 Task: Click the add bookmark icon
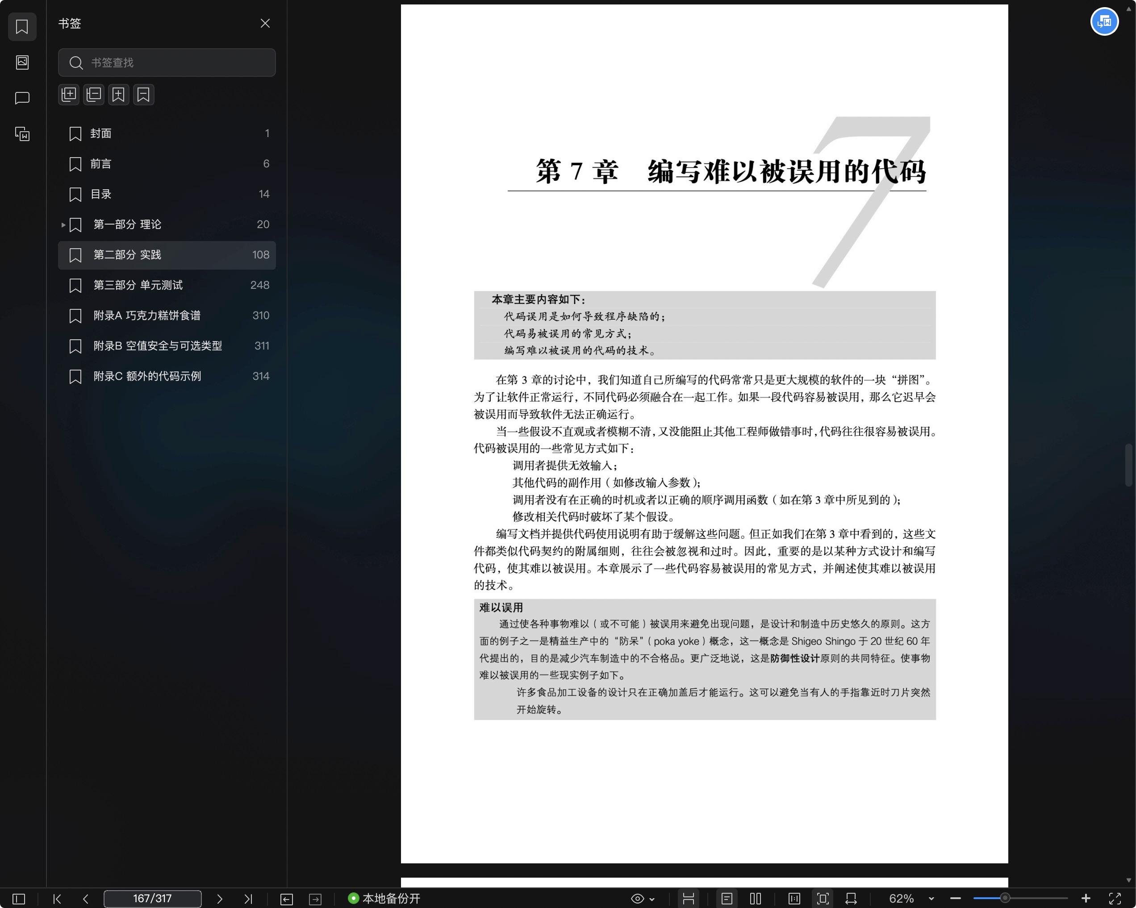(118, 95)
